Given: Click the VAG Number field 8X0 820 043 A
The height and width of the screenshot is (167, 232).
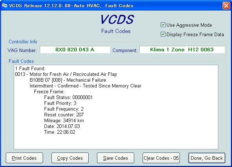Looking at the screenshot, I should coord(75,50).
